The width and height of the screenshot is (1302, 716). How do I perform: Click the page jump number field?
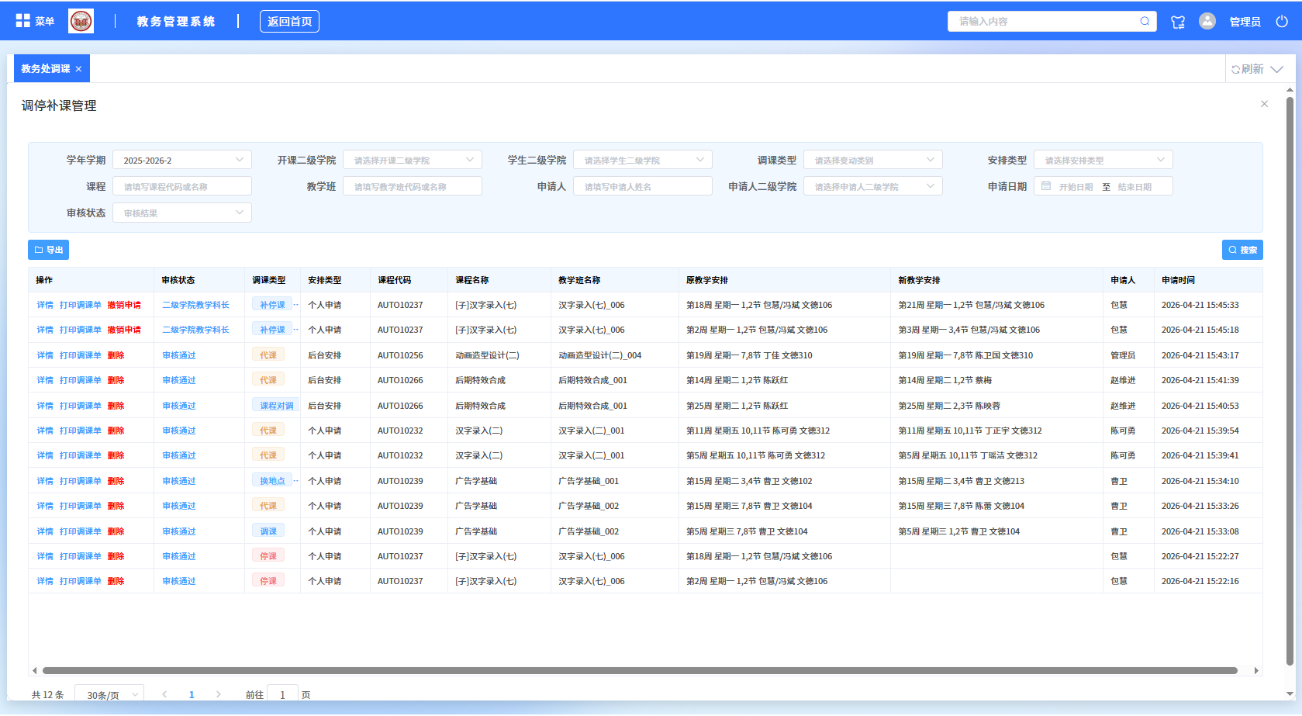(282, 694)
